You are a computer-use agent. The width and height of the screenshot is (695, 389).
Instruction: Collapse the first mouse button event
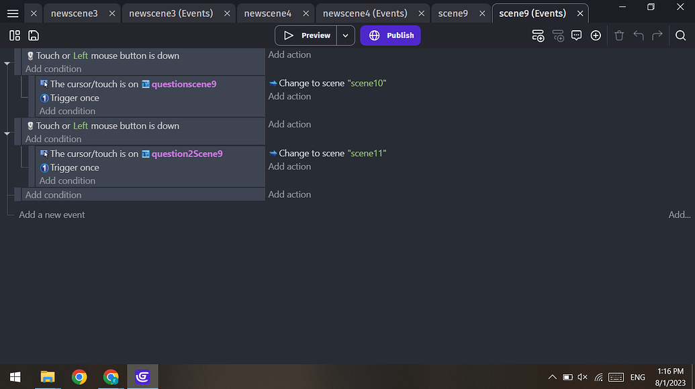pyautogui.click(x=7, y=64)
